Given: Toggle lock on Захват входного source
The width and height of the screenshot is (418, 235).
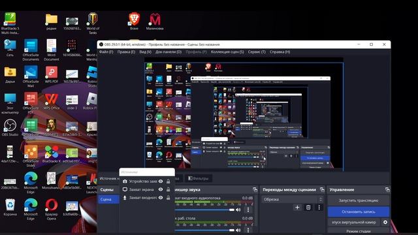Looking at the screenshot, I should [x=169, y=198].
